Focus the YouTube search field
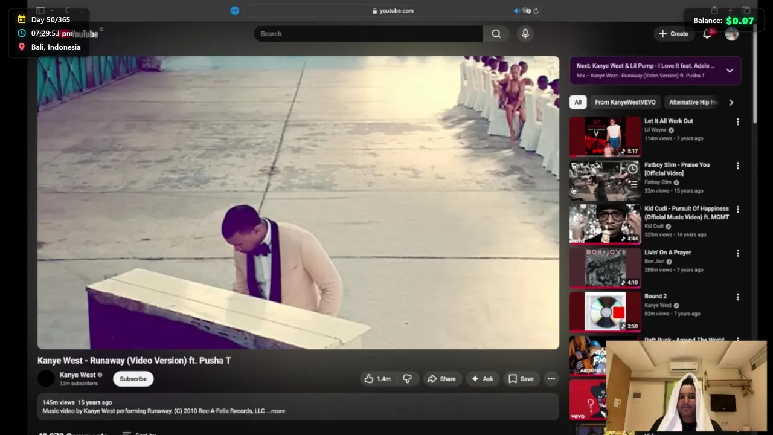This screenshot has width=773, height=435. (368, 34)
